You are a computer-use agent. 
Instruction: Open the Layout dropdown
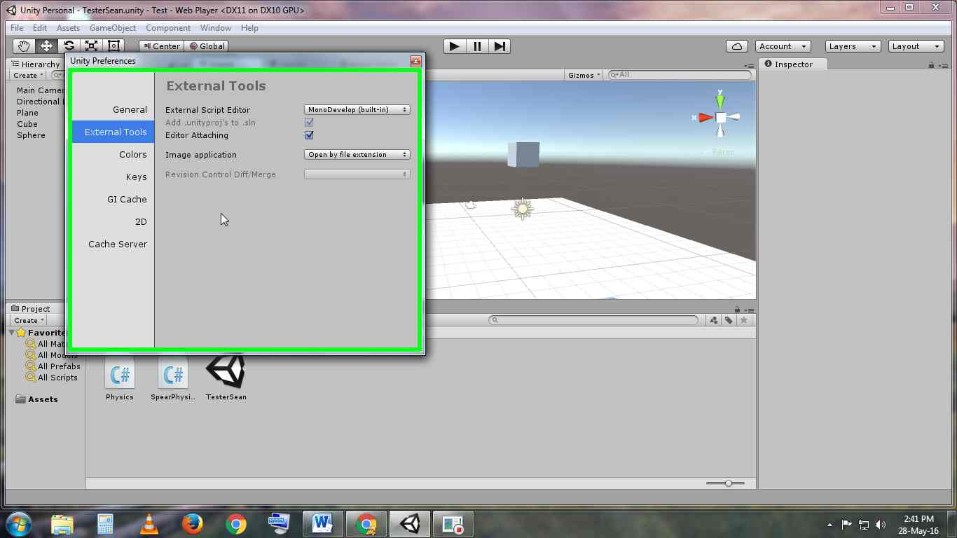916,46
